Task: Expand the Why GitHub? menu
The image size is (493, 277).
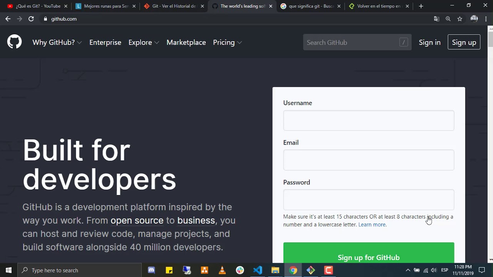Action: coord(57,42)
